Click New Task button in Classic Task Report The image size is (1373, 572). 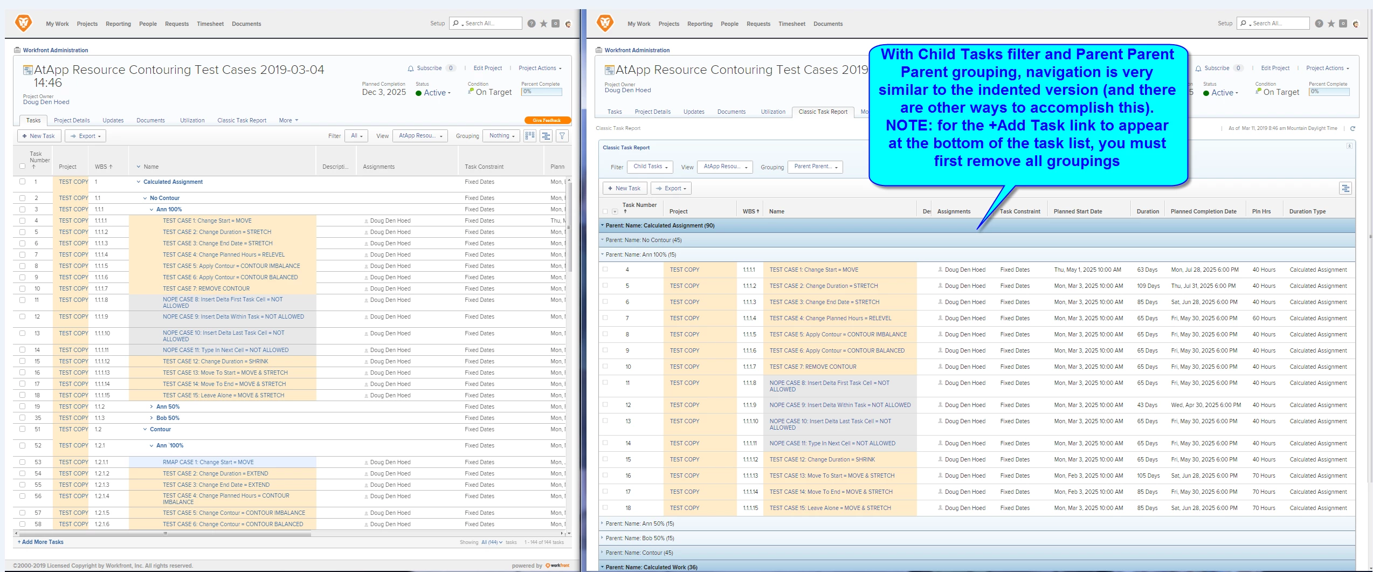pyautogui.click(x=624, y=188)
